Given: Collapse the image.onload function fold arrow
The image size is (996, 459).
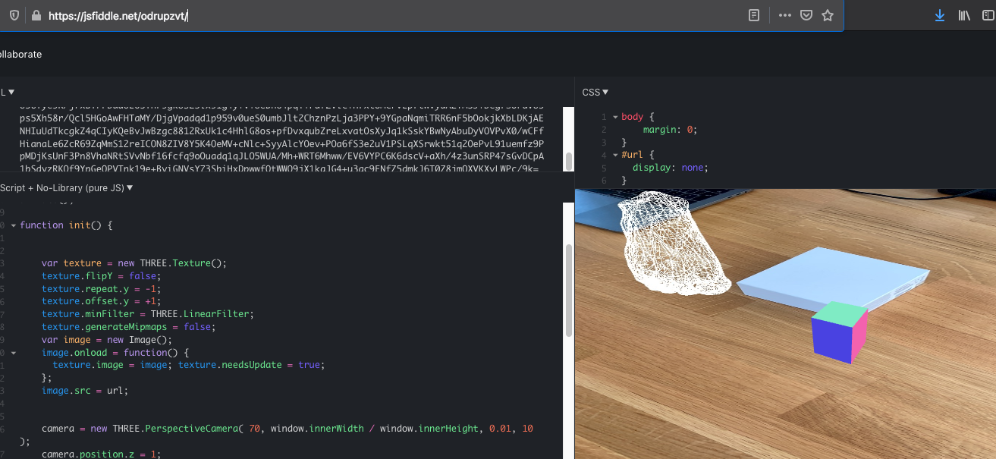Looking at the screenshot, I should pyautogui.click(x=14, y=352).
